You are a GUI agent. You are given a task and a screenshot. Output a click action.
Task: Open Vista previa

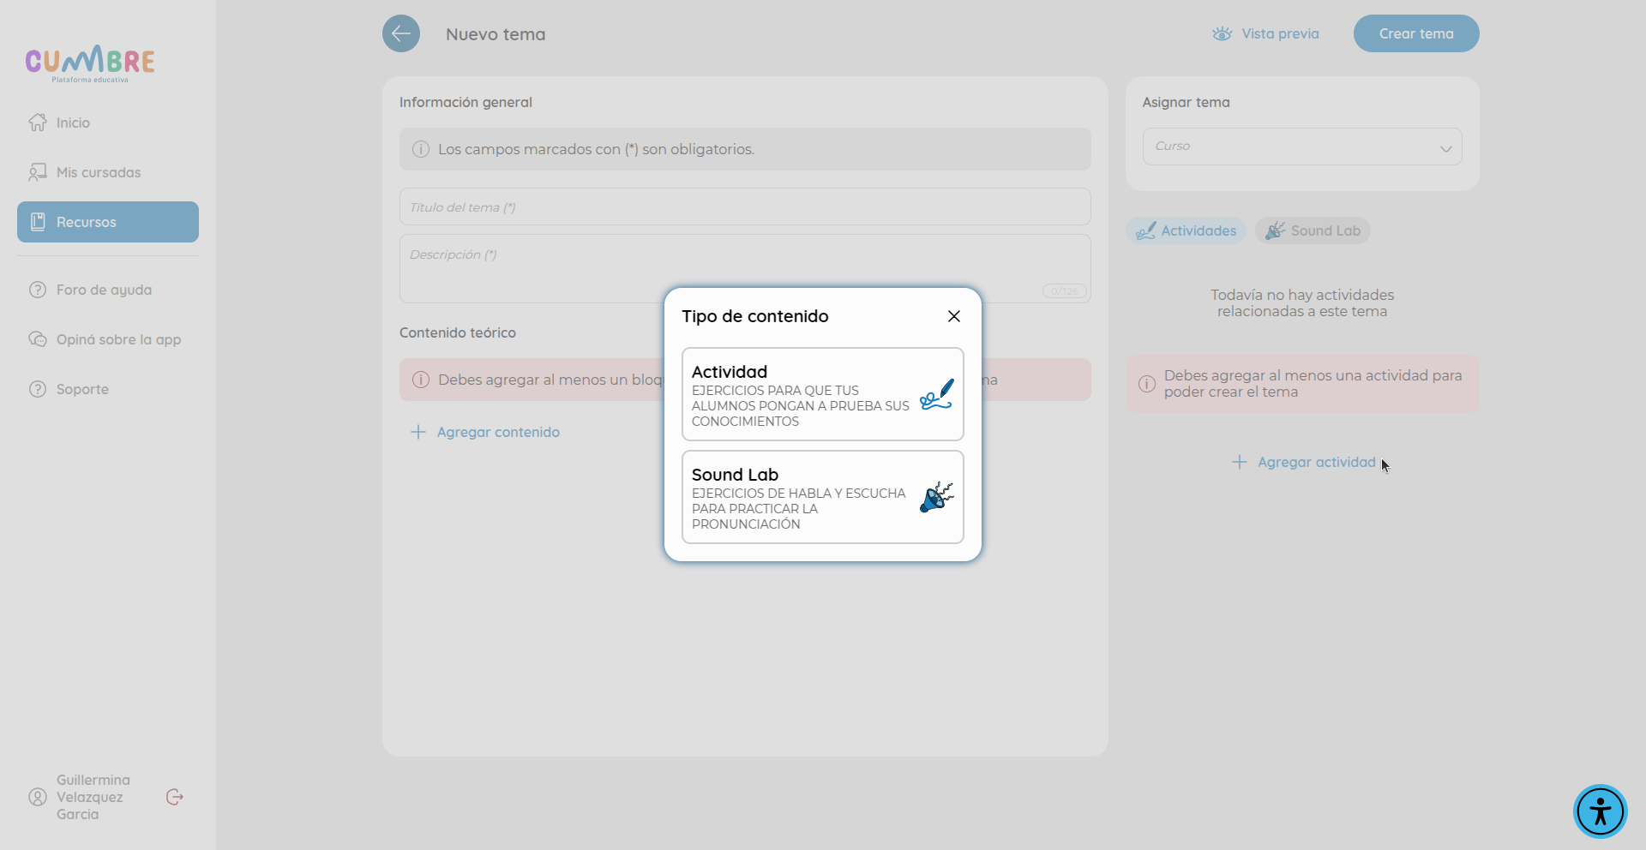[1265, 33]
